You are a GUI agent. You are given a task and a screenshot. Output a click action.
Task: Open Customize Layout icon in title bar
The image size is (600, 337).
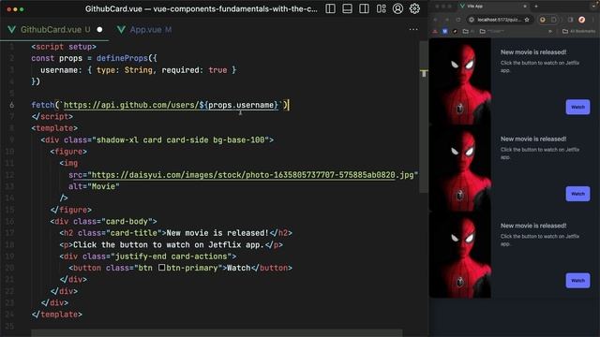pyautogui.click(x=382, y=8)
